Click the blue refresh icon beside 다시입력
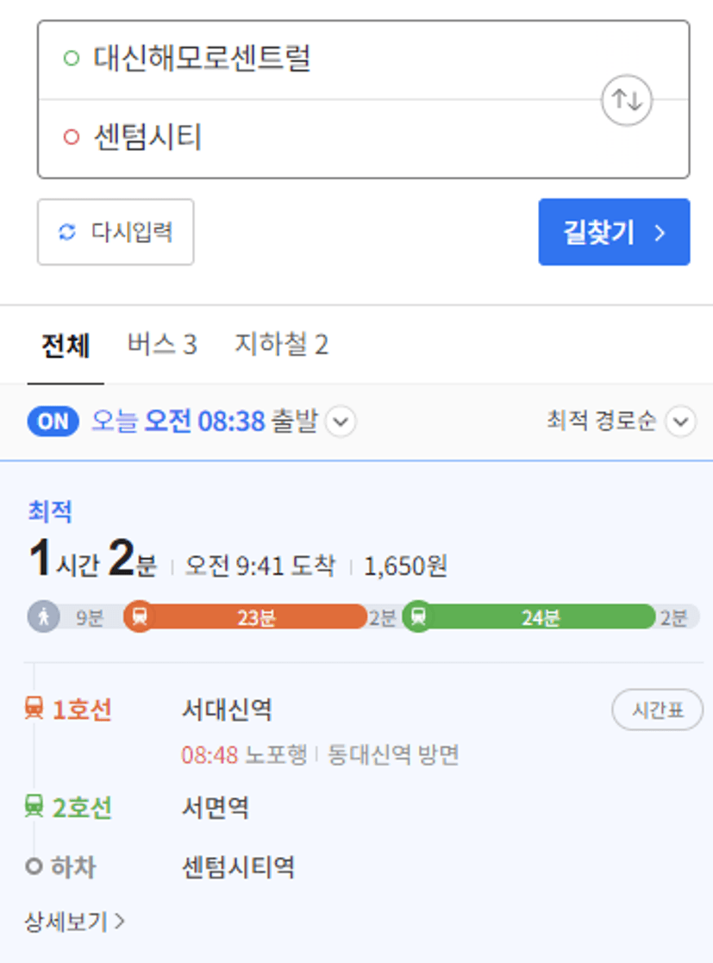Screen dimensions: 713x963 (x=67, y=232)
